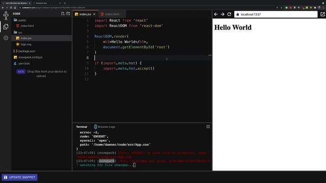Click the terminal path '/home/damner/code/src/App.css'

coord(121,144)
